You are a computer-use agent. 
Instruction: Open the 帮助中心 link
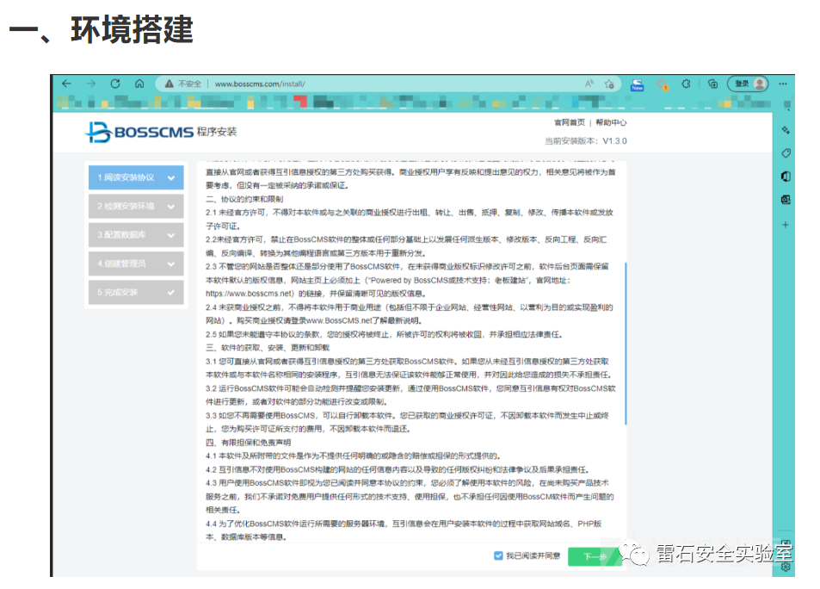[x=611, y=122]
